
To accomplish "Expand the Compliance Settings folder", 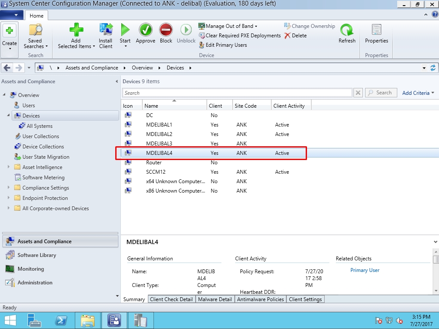I will click(9, 187).
